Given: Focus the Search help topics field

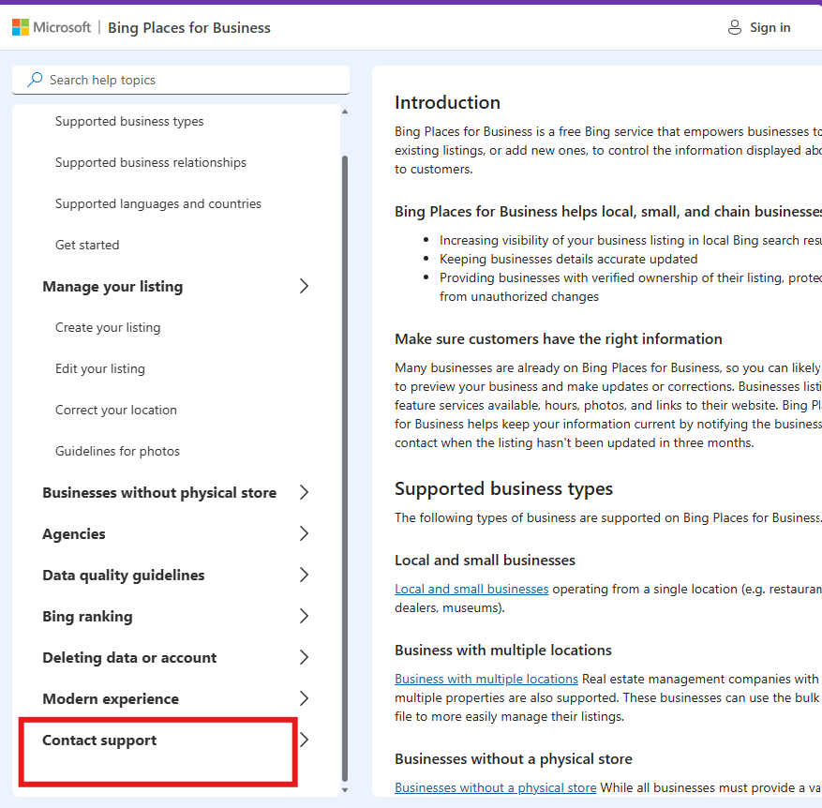Looking at the screenshot, I should (x=181, y=80).
